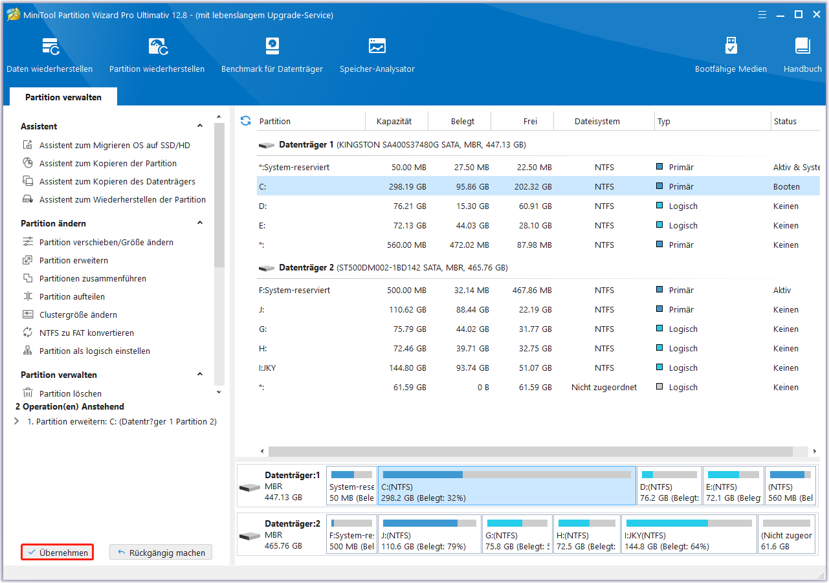Switch to Partition verwalten tab

63,97
